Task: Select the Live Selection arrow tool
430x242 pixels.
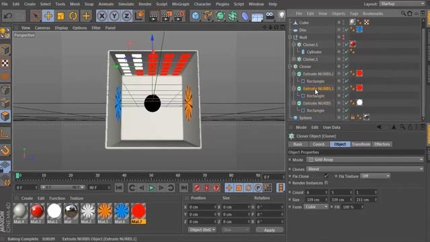Action: point(36,16)
